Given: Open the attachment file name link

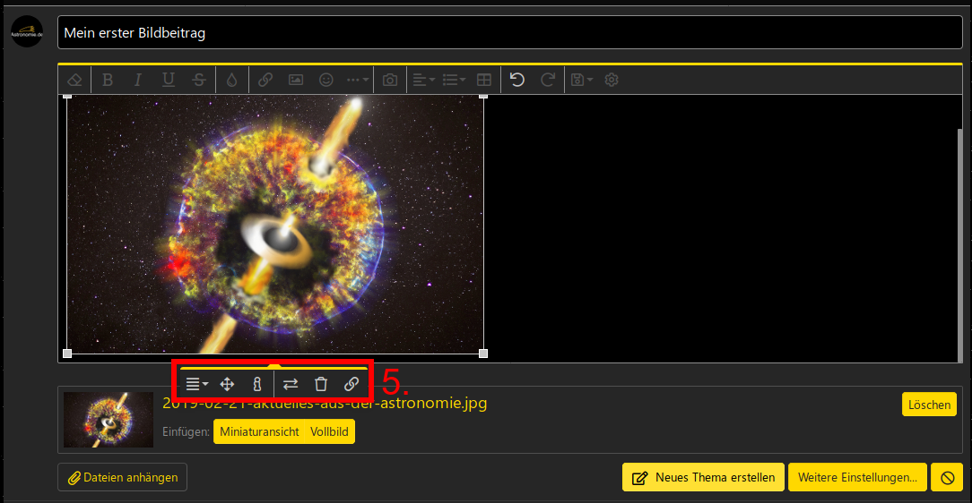Looking at the screenshot, I should pyautogui.click(x=325, y=404).
